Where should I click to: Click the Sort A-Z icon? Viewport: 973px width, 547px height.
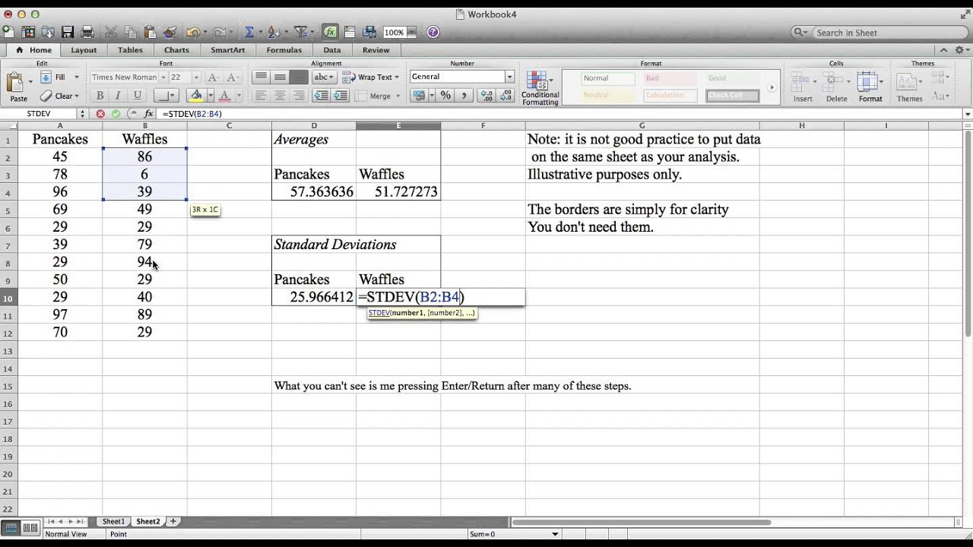click(x=274, y=32)
